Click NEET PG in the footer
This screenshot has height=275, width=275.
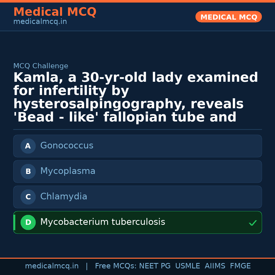pyautogui.click(x=155, y=266)
